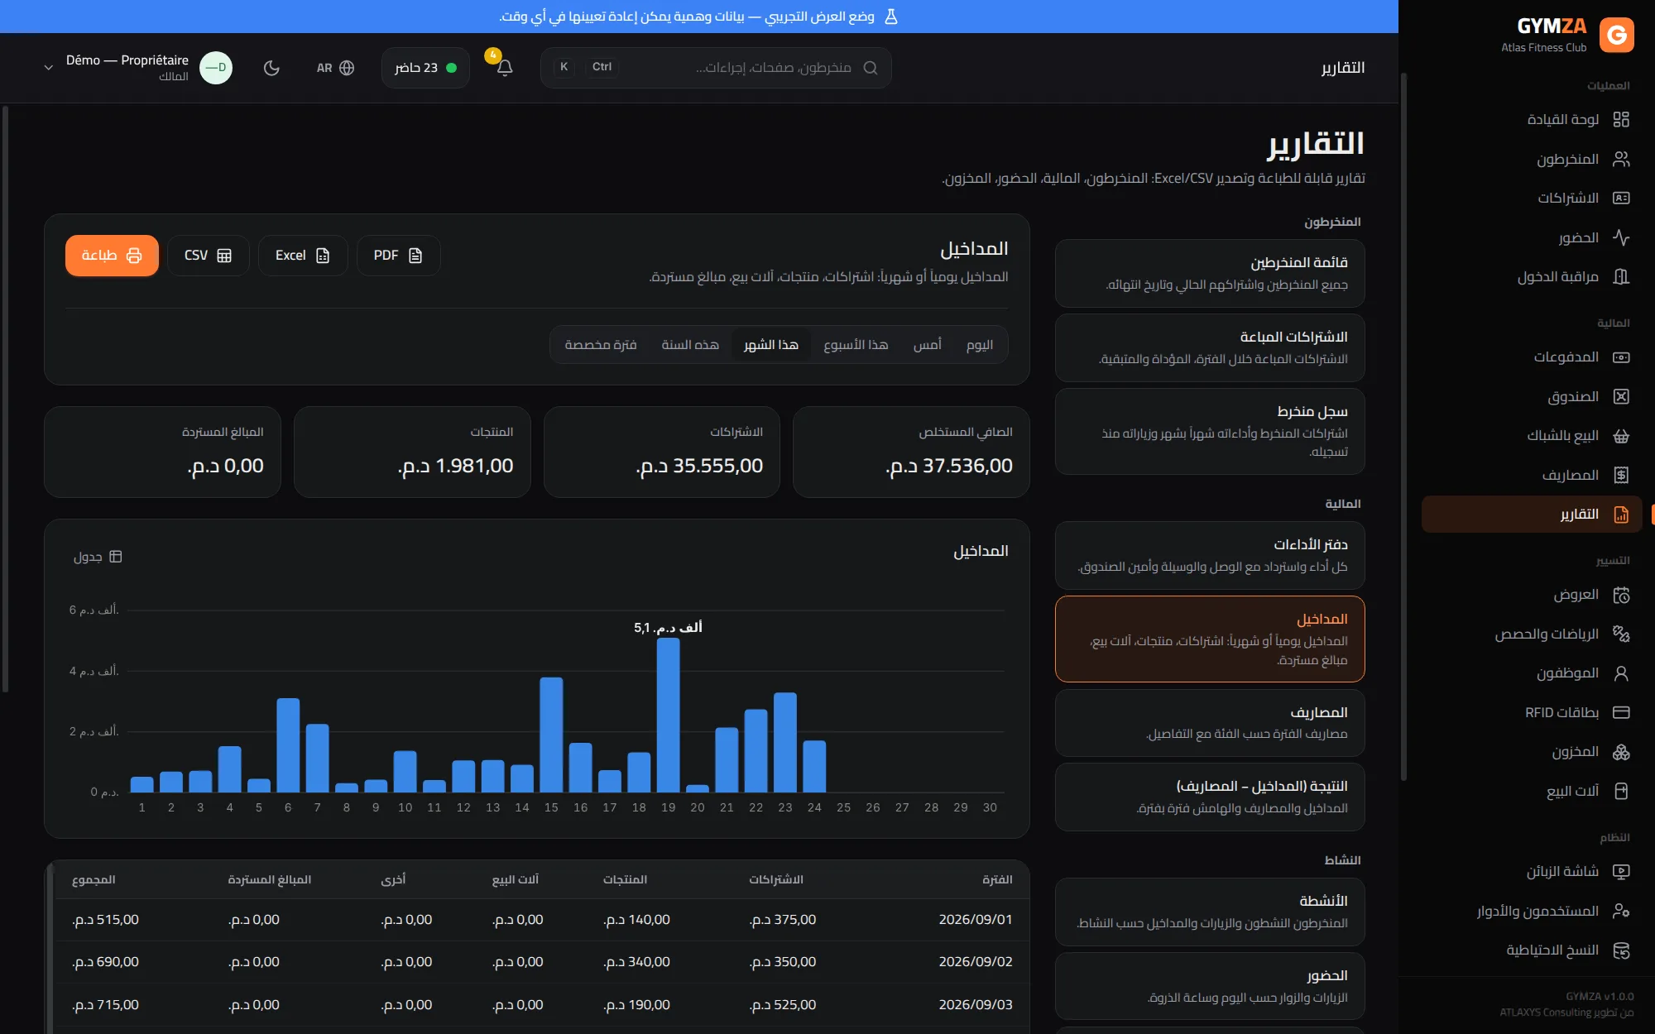The image size is (1655, 1034).
Task: Switch chart to table view (جدول)
Action: (98, 557)
